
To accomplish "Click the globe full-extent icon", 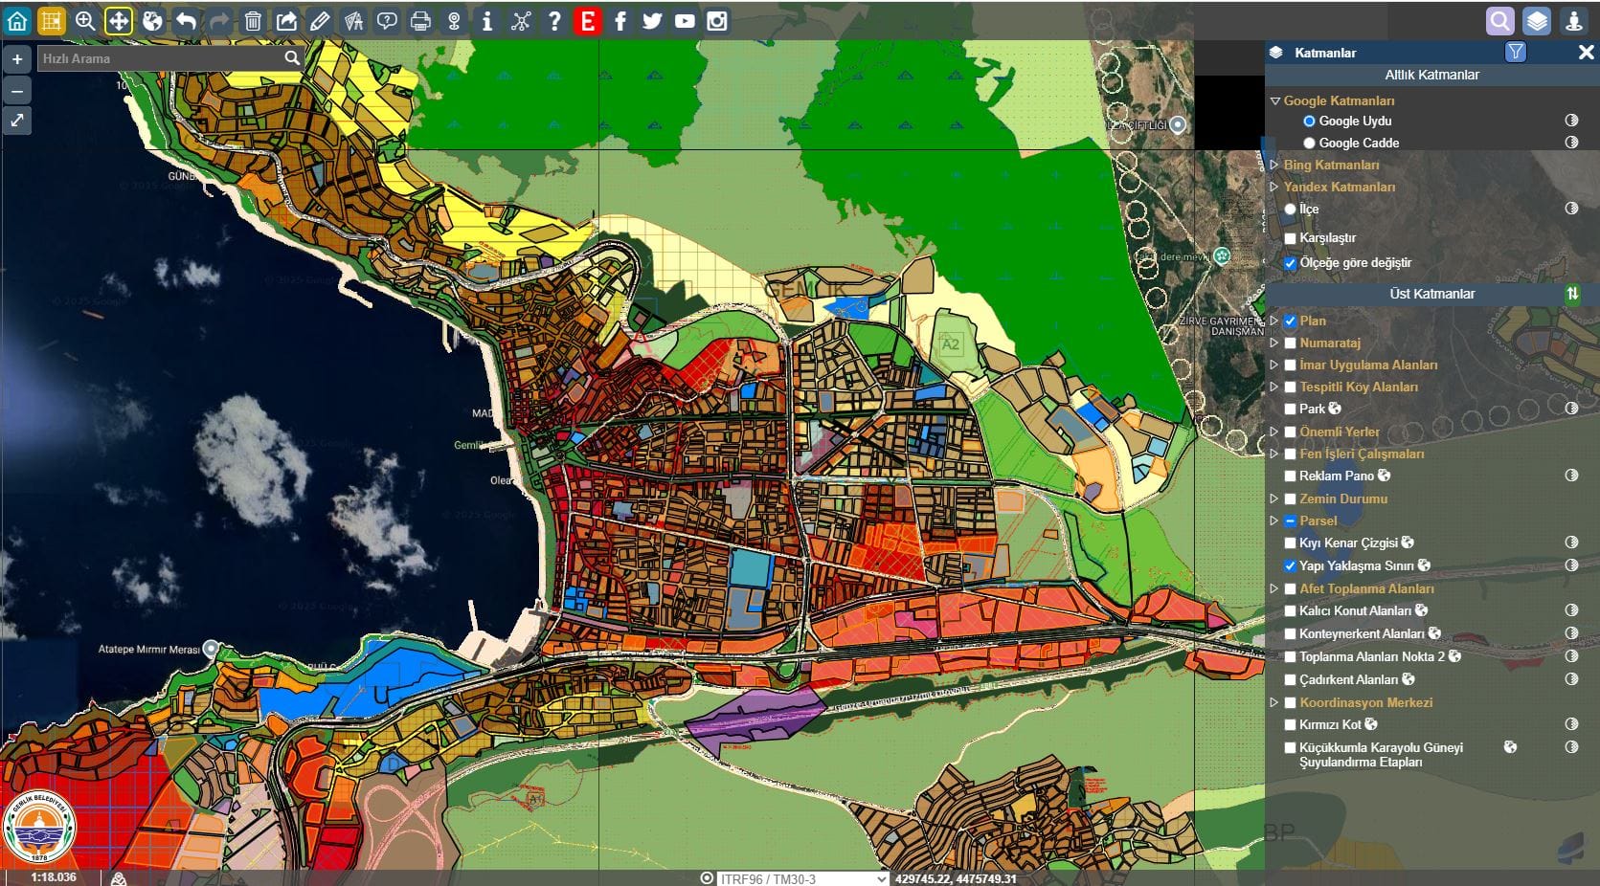I will (x=152, y=21).
